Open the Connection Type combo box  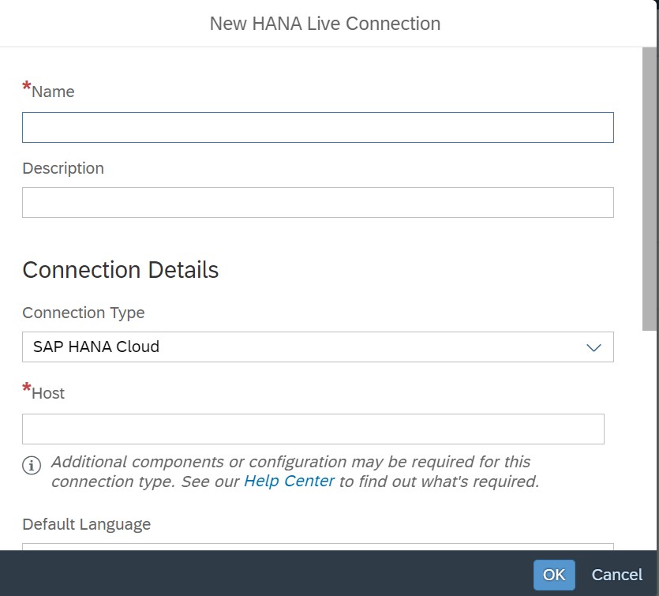coord(318,347)
